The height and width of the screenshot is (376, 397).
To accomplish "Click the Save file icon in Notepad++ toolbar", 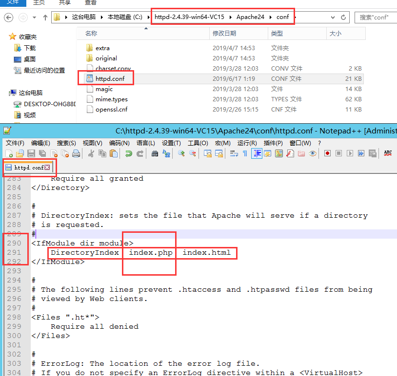I will [31, 153].
